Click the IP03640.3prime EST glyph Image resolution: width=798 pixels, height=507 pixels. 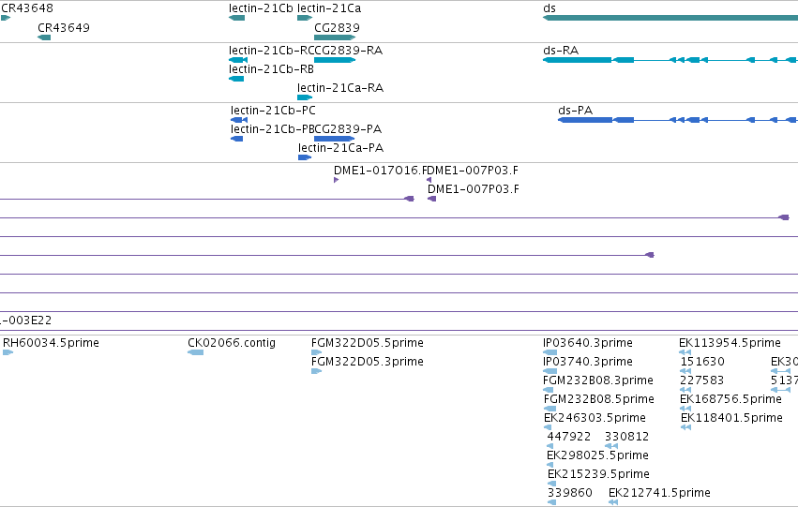click(550, 352)
